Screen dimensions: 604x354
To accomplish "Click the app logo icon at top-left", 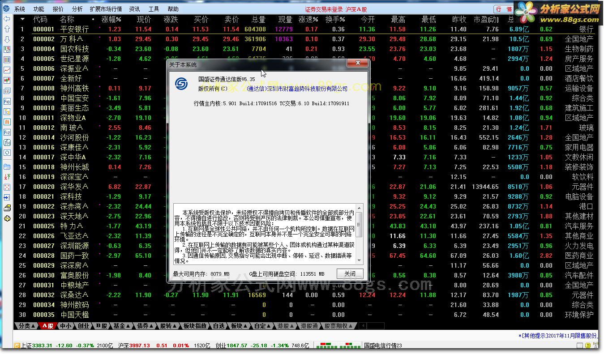I will click(x=6, y=9).
